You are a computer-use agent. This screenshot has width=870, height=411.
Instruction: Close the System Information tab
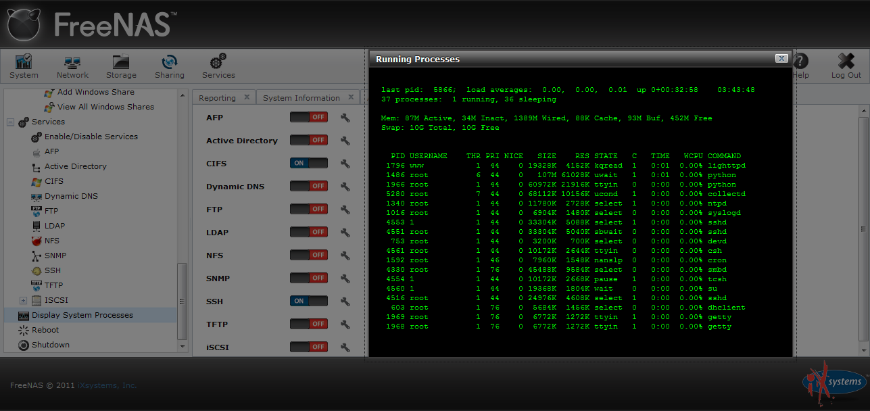(x=352, y=97)
